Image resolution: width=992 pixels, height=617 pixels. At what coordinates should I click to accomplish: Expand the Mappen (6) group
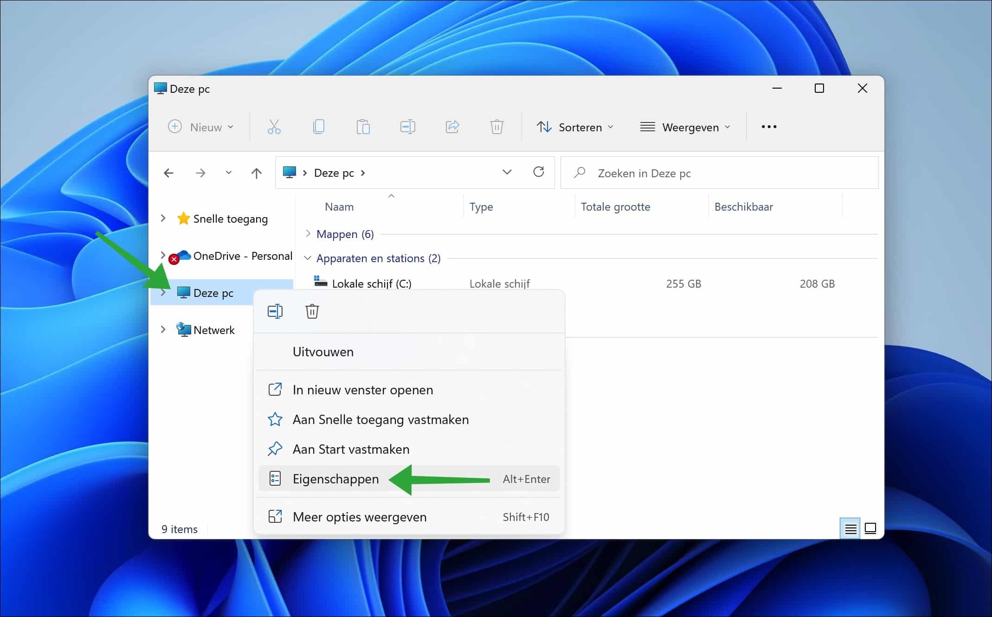tap(308, 234)
